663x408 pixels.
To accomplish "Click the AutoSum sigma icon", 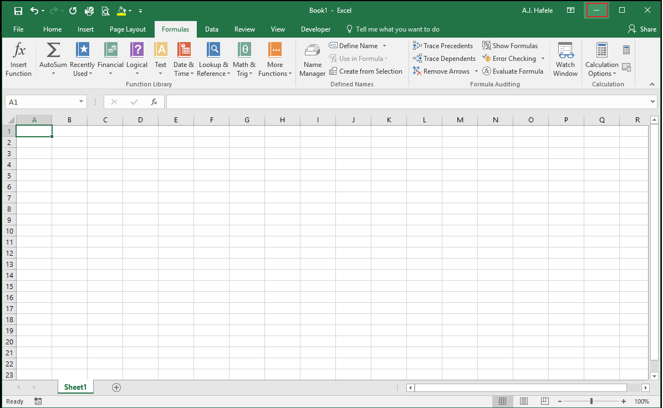I will tap(53, 50).
